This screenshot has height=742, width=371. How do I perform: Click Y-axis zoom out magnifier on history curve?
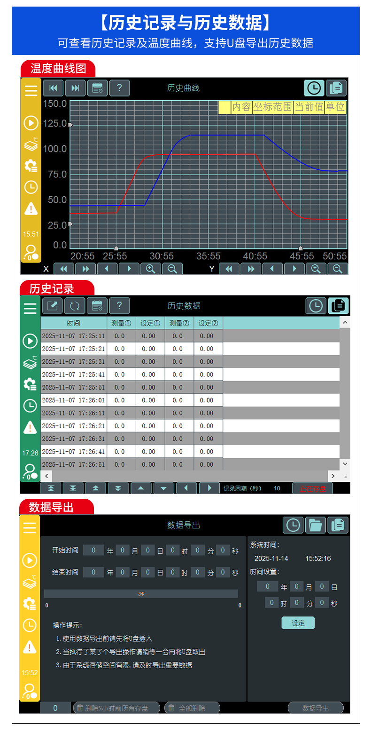(337, 269)
